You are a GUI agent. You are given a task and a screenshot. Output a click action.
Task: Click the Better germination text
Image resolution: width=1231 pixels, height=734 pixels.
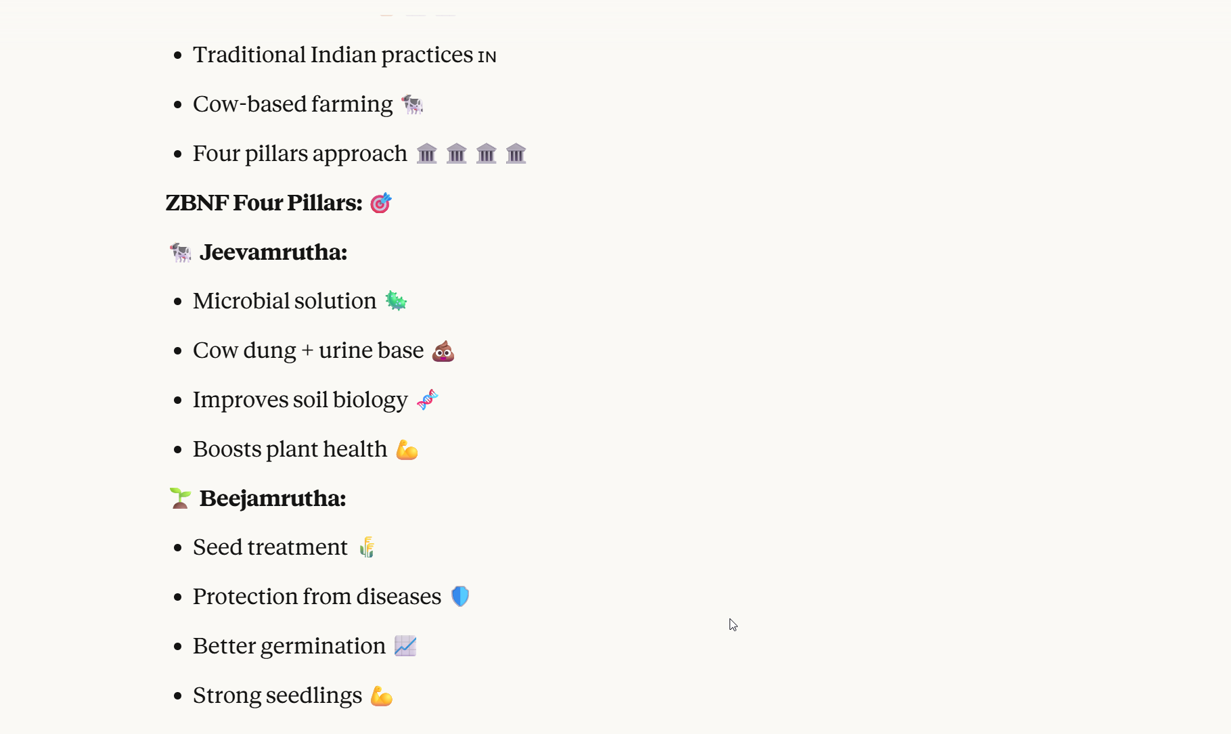pos(289,646)
